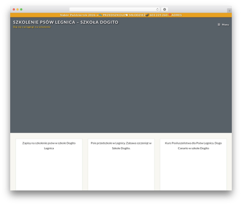The image size is (242, 205).
Task: Maximize the window with green button
Action: (x=21, y=9)
